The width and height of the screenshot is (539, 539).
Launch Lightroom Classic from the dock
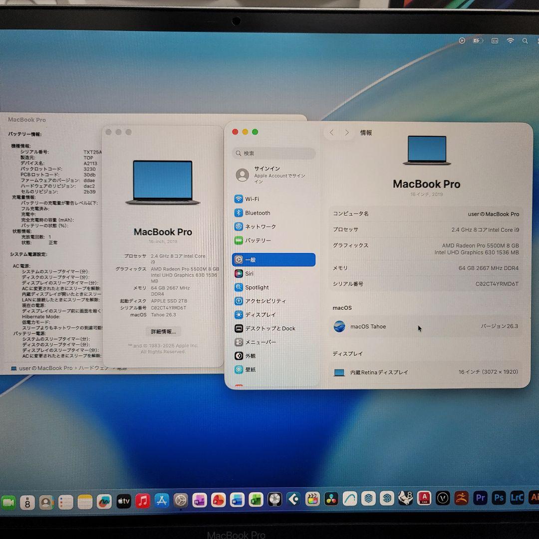click(517, 498)
